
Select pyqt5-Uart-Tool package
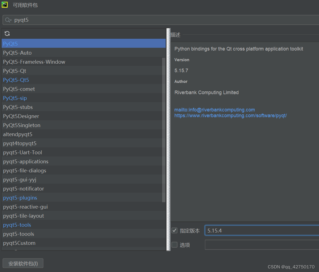(x=84, y=152)
